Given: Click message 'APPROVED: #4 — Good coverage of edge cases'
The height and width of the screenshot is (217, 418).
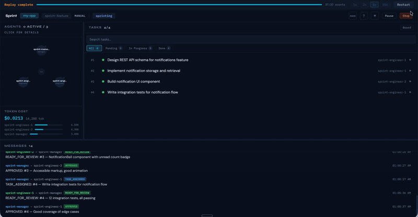Looking at the screenshot, I should [42, 212].
